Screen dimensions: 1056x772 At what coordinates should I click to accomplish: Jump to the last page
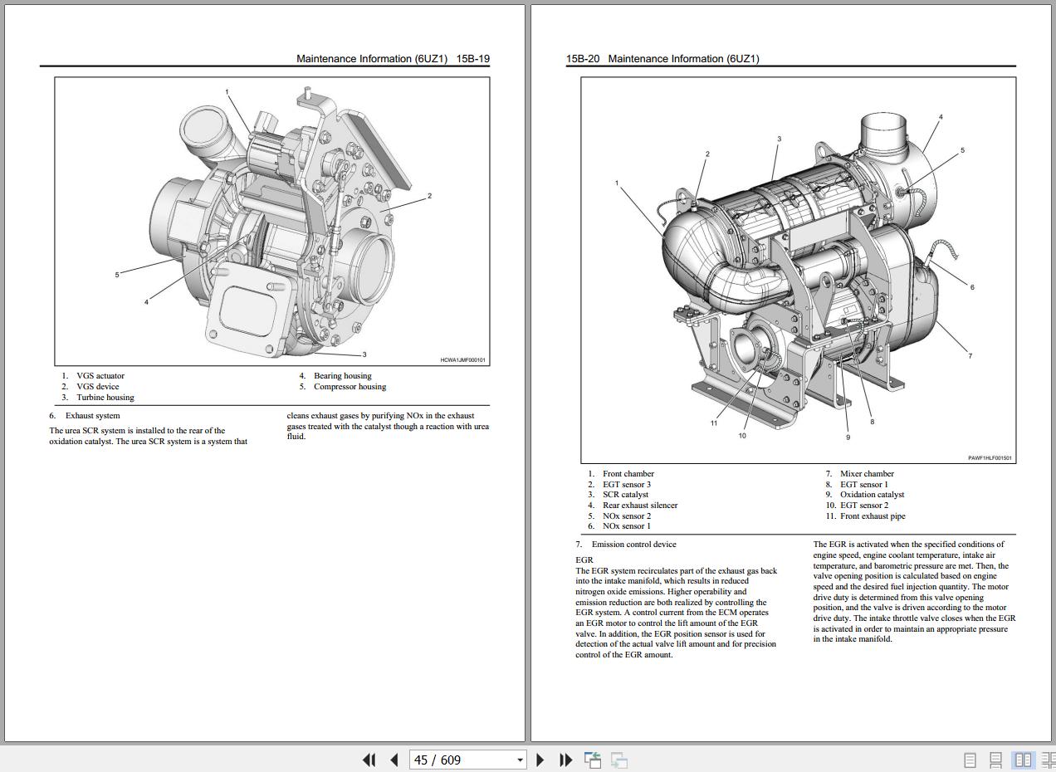click(566, 760)
